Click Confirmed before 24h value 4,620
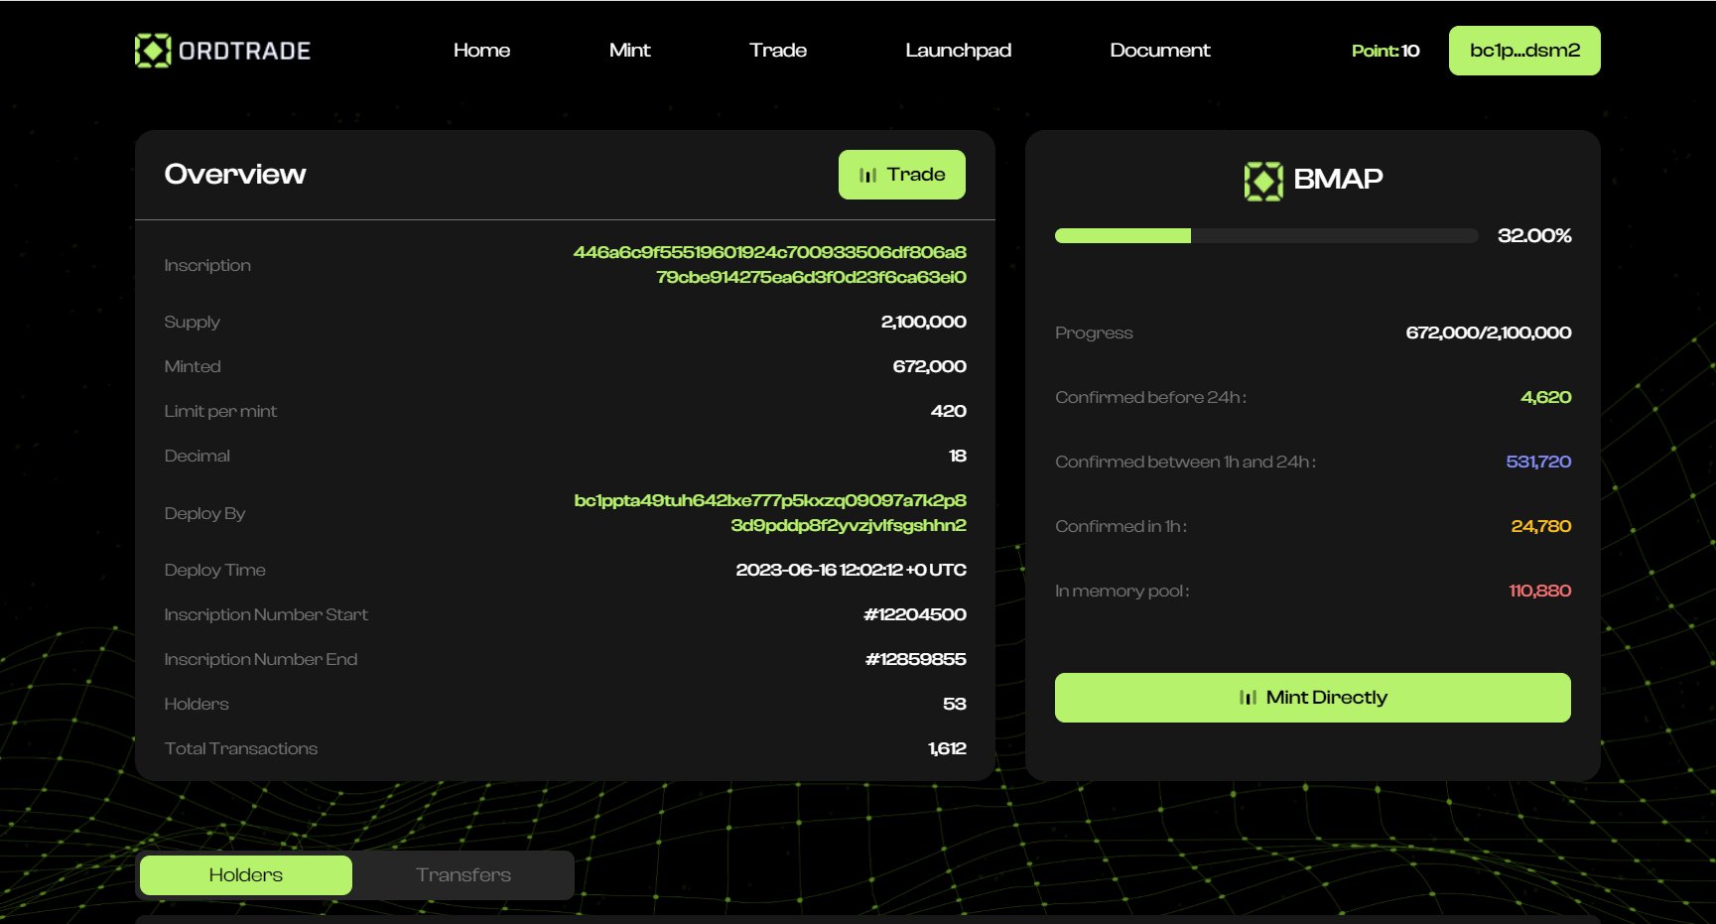This screenshot has height=924, width=1716. 1545,398
